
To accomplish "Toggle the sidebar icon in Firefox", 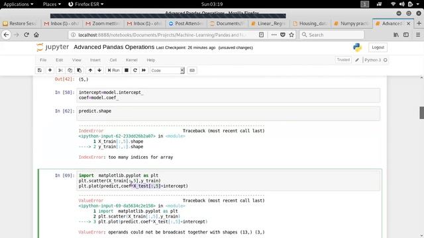I will [406, 35].
